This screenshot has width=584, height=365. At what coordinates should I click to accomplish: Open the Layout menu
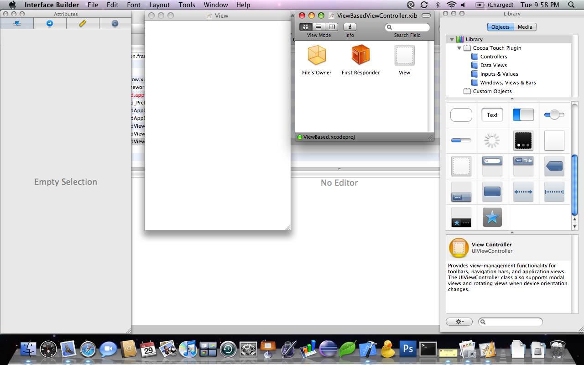(x=159, y=5)
